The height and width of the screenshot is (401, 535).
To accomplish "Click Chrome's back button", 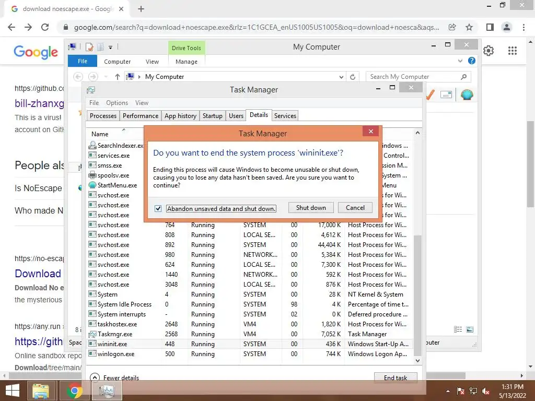I will point(11,27).
